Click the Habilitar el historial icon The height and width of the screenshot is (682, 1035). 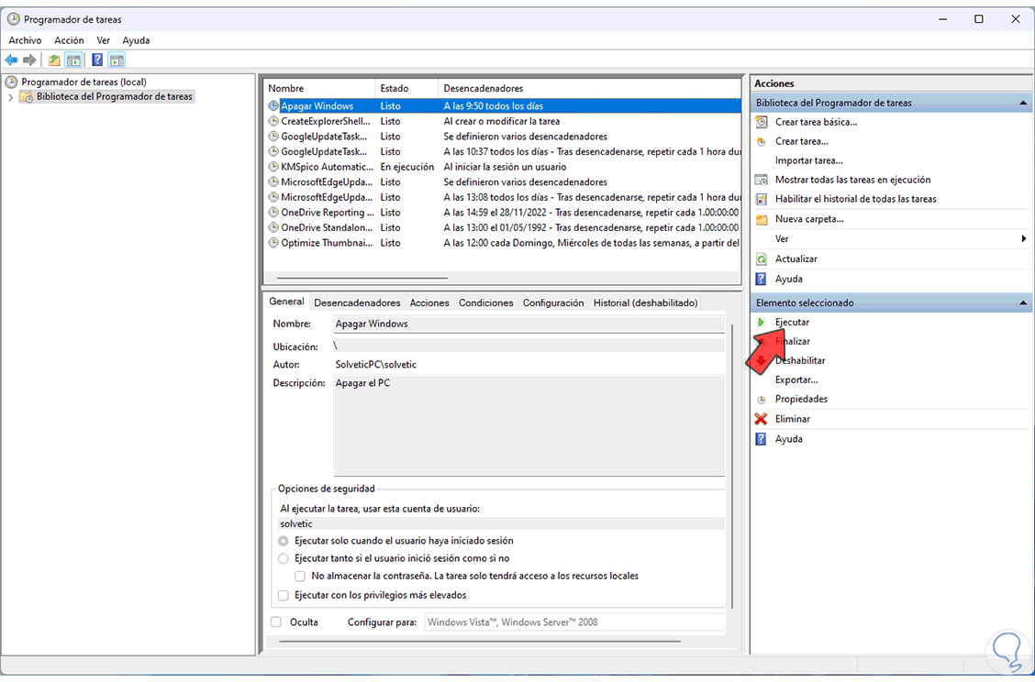click(761, 199)
